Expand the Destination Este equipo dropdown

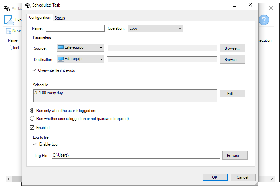coord(81,59)
